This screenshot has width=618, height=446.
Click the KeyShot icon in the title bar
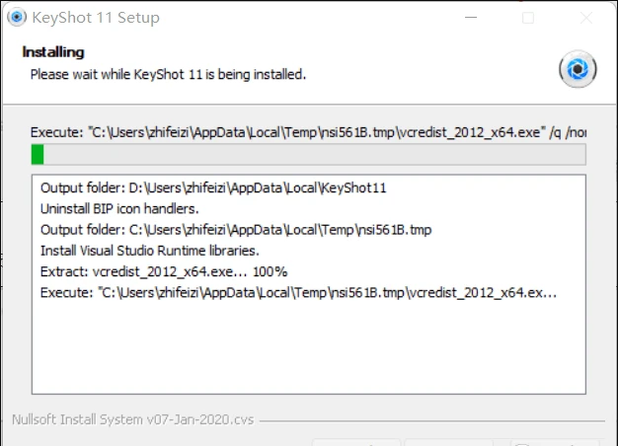tap(17, 18)
